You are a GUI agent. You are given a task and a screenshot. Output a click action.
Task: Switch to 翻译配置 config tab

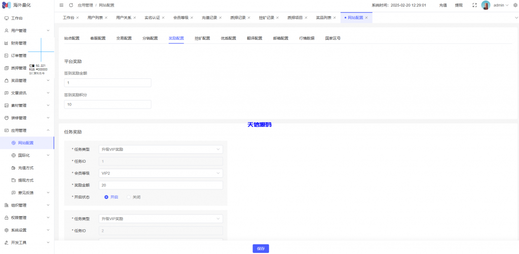coord(254,38)
